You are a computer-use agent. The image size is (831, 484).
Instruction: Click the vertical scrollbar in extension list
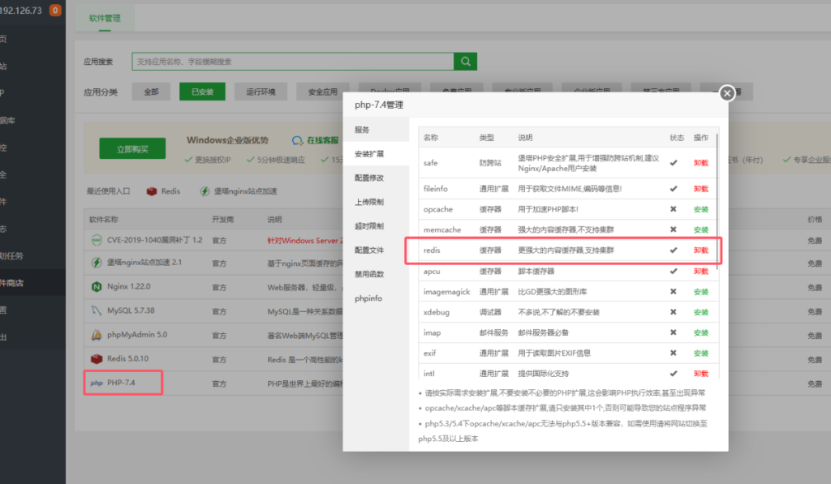coord(717,201)
